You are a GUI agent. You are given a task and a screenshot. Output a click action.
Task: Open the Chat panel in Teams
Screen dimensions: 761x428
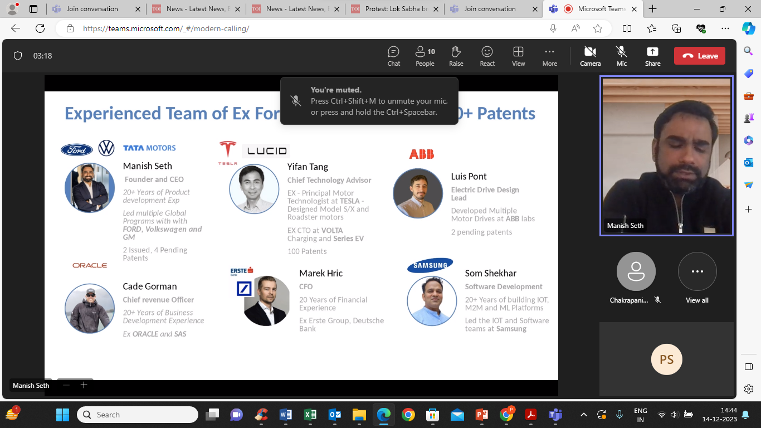click(x=393, y=56)
